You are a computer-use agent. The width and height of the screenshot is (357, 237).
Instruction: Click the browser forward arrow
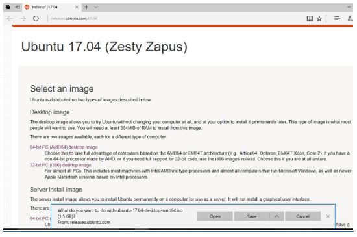point(23,18)
